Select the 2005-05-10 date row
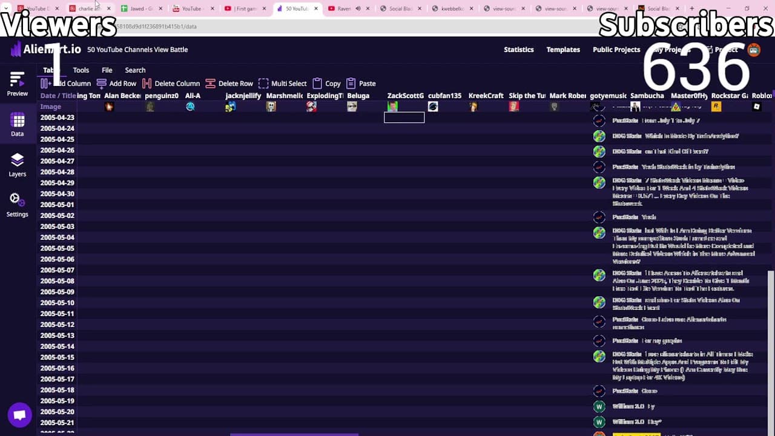Image resolution: width=775 pixels, height=436 pixels. (x=58, y=303)
